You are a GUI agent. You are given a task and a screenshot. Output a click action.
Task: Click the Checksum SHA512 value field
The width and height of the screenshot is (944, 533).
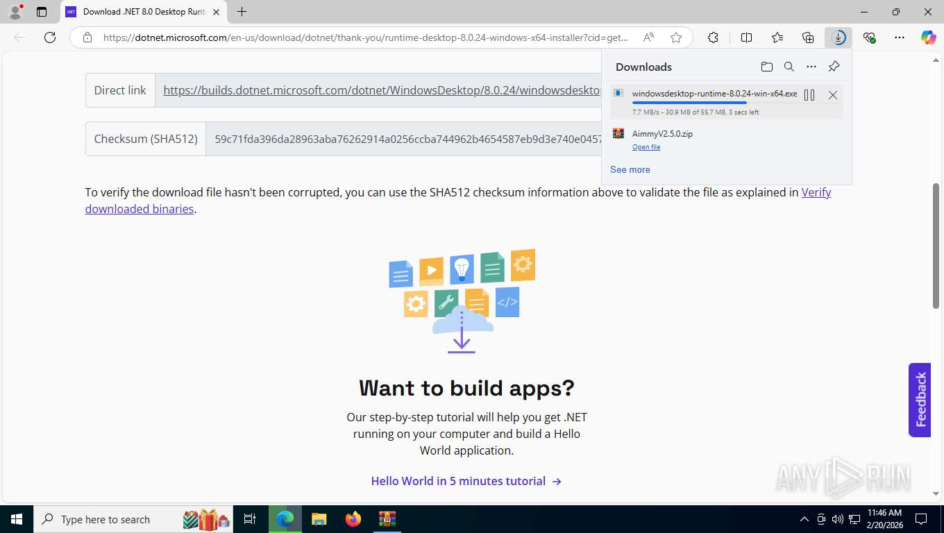404,139
